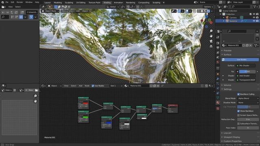Zoom viewport using the magnifier gizmo
The height and width of the screenshot is (146, 260).
pyautogui.click(x=211, y=31)
